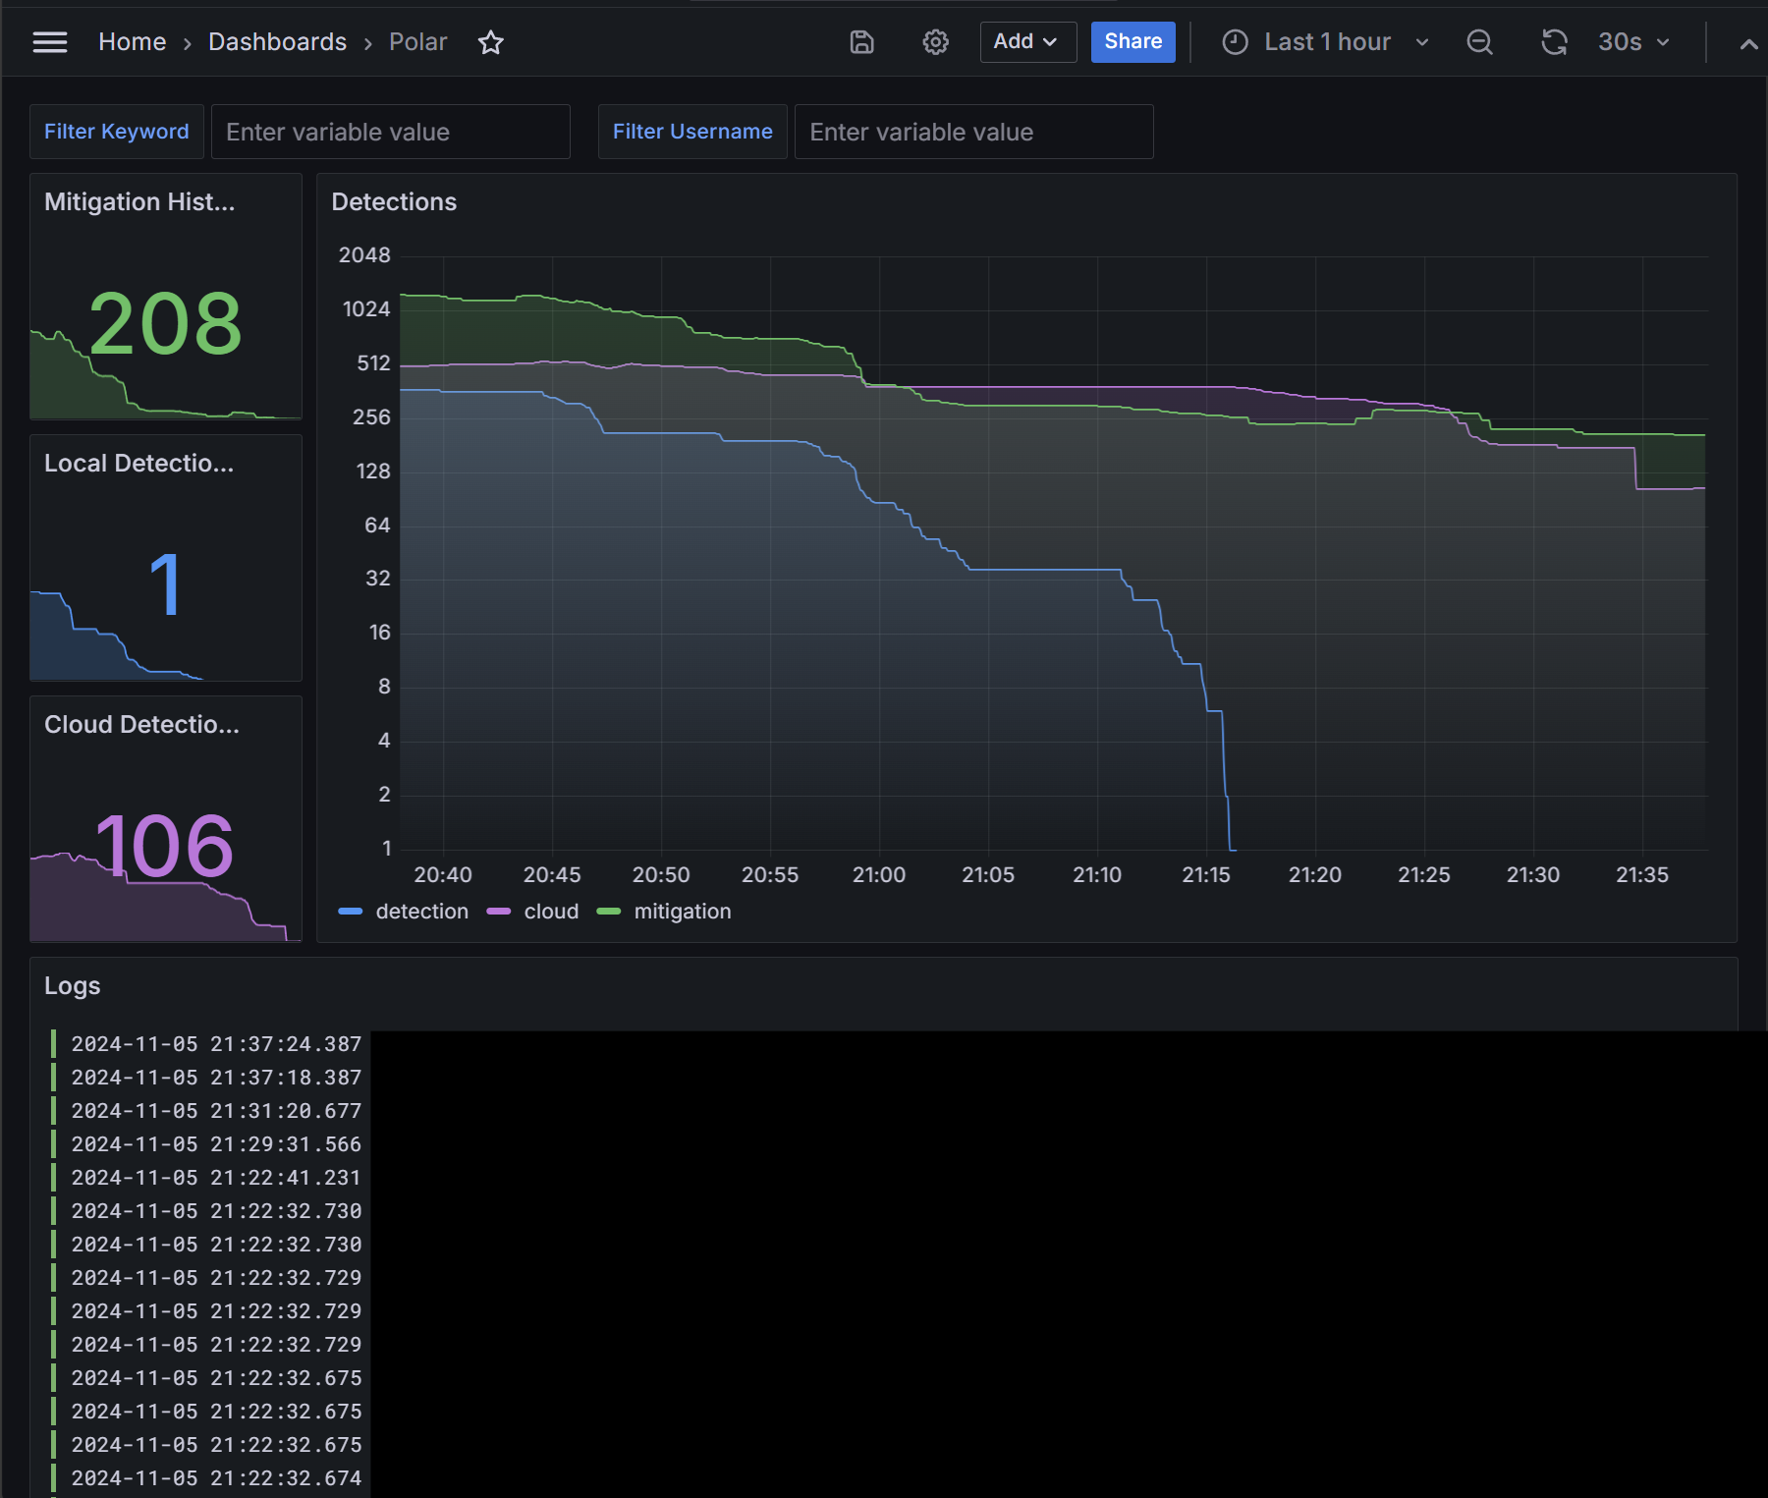Hide the cloud series via its legend entry

tap(553, 911)
